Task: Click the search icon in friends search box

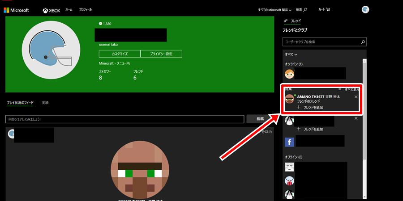Action: 363,42
